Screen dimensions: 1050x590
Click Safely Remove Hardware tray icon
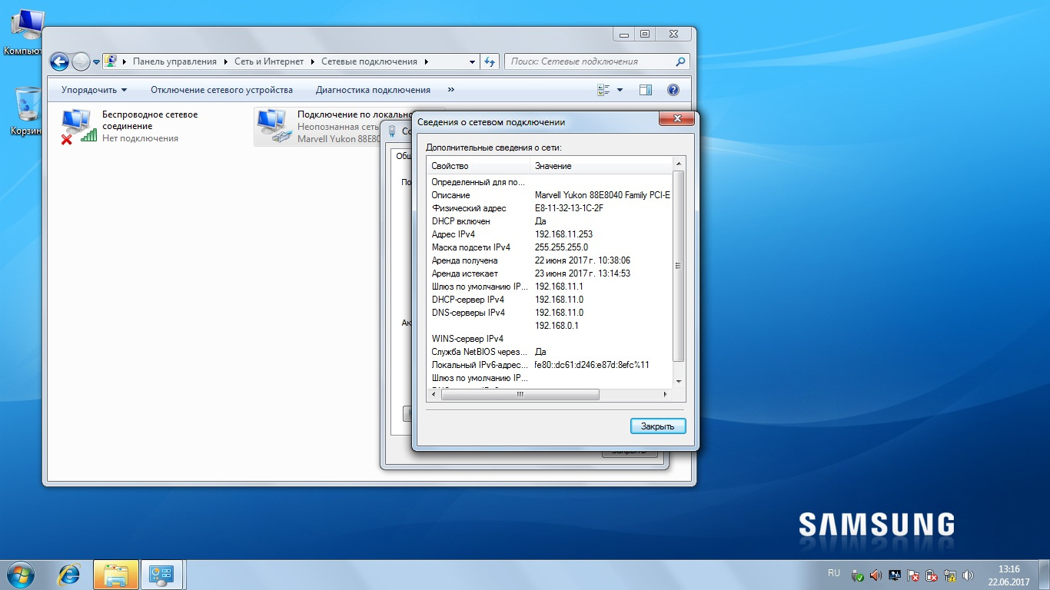[x=858, y=575]
